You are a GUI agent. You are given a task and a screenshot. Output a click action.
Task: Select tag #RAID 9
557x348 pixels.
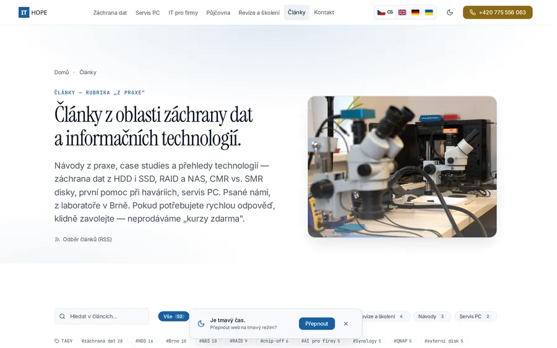238,341
